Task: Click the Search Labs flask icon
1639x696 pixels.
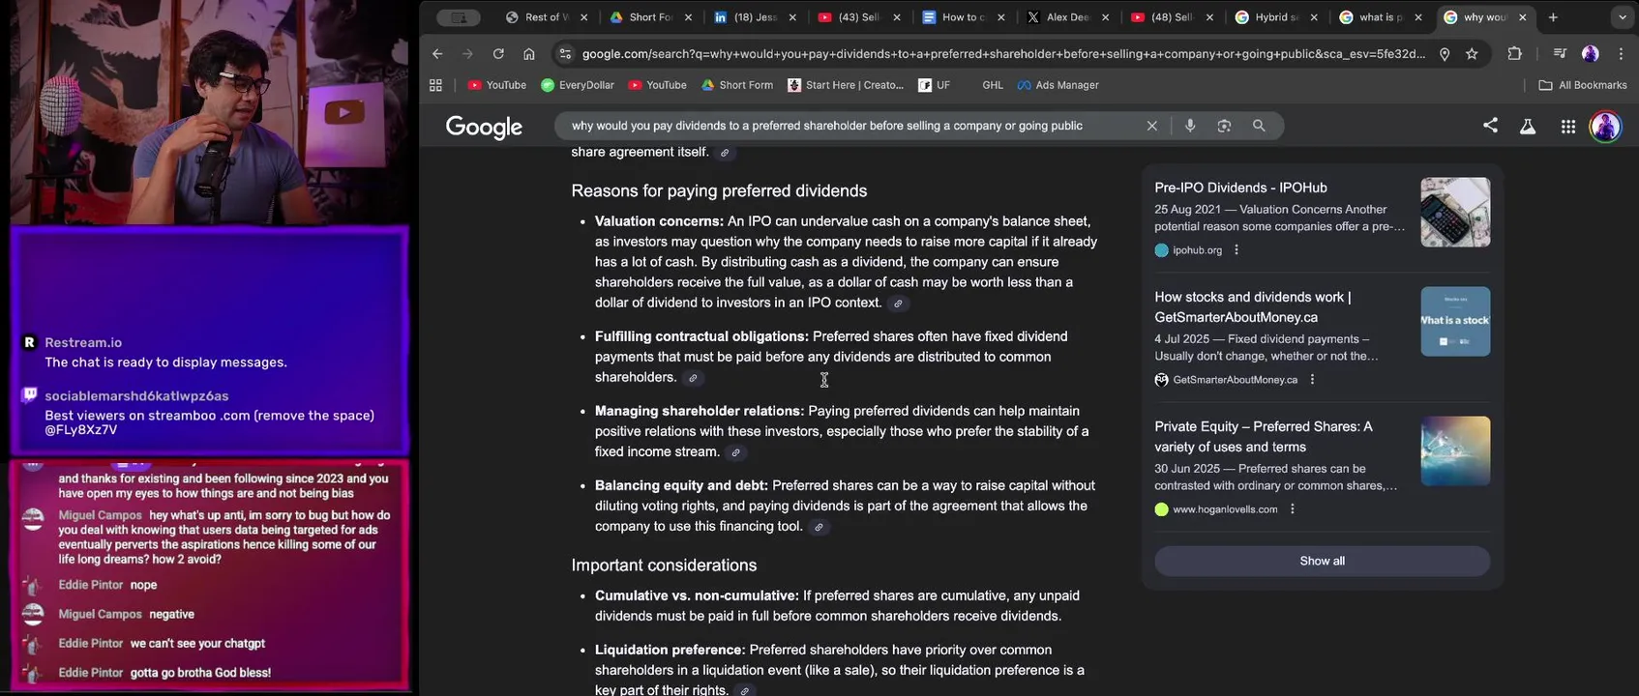Action: [1528, 126]
